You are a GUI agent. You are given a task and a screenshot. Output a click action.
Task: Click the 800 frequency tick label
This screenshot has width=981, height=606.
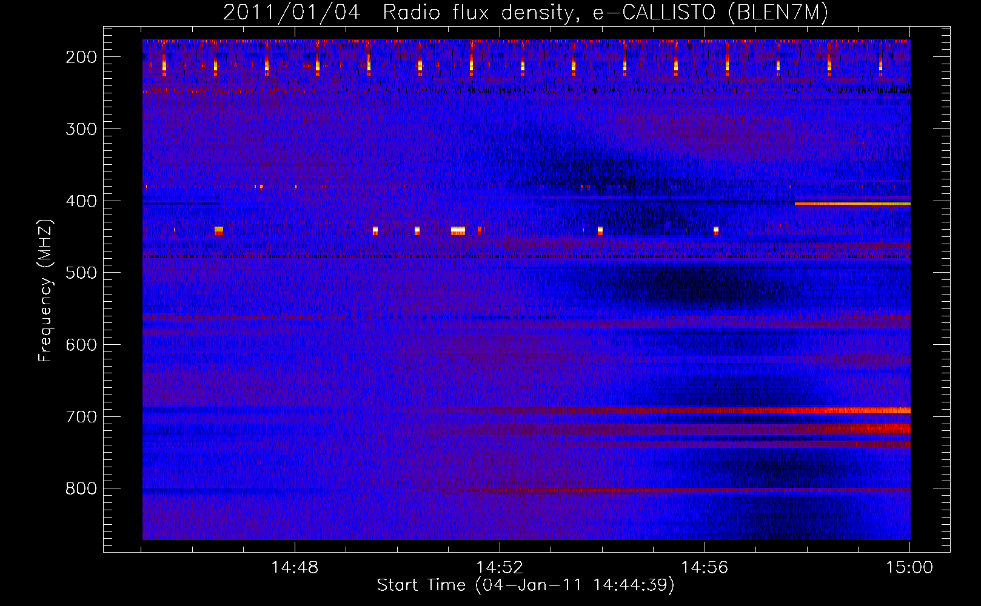coord(81,488)
